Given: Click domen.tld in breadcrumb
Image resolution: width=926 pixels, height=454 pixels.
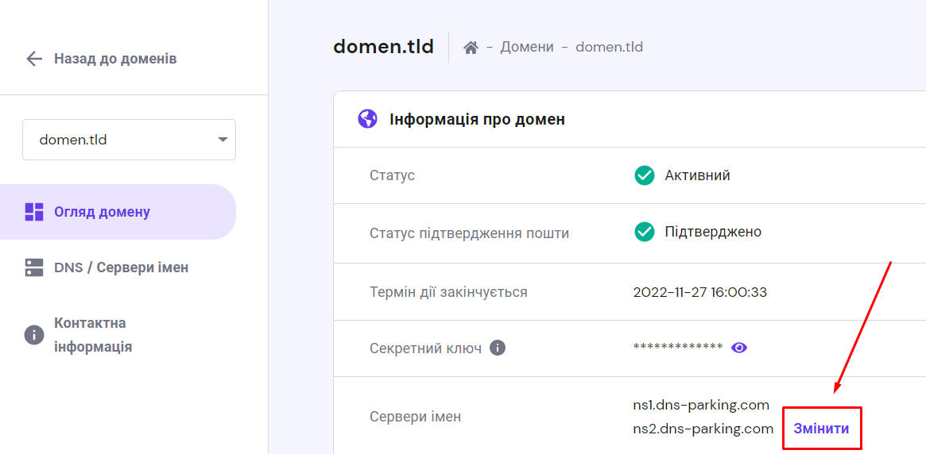Looking at the screenshot, I should click(609, 47).
